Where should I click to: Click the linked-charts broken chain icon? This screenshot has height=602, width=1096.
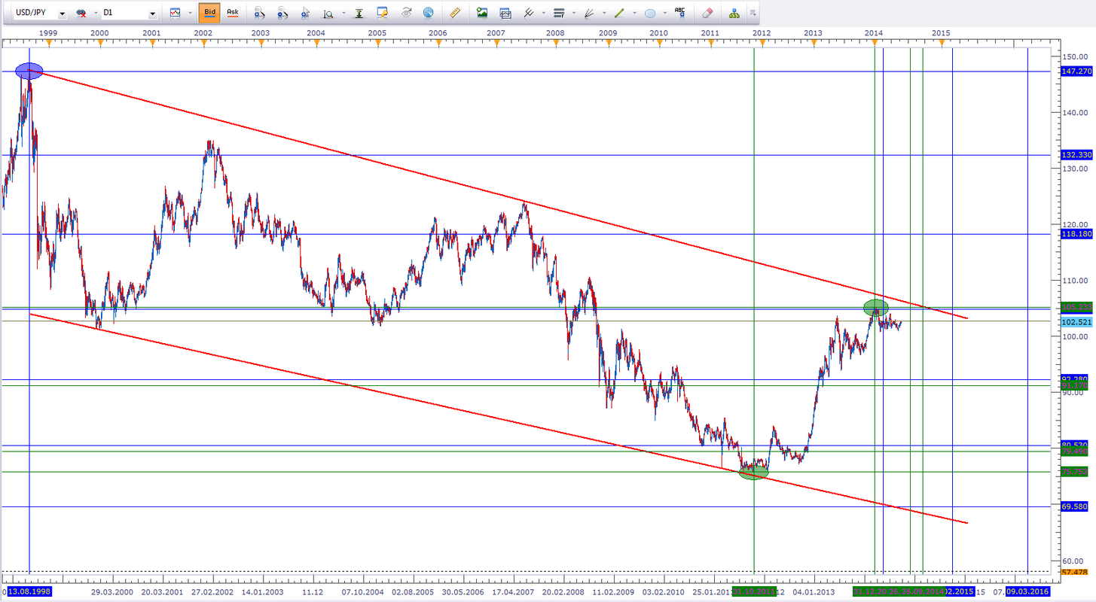pyautogui.click(x=81, y=14)
